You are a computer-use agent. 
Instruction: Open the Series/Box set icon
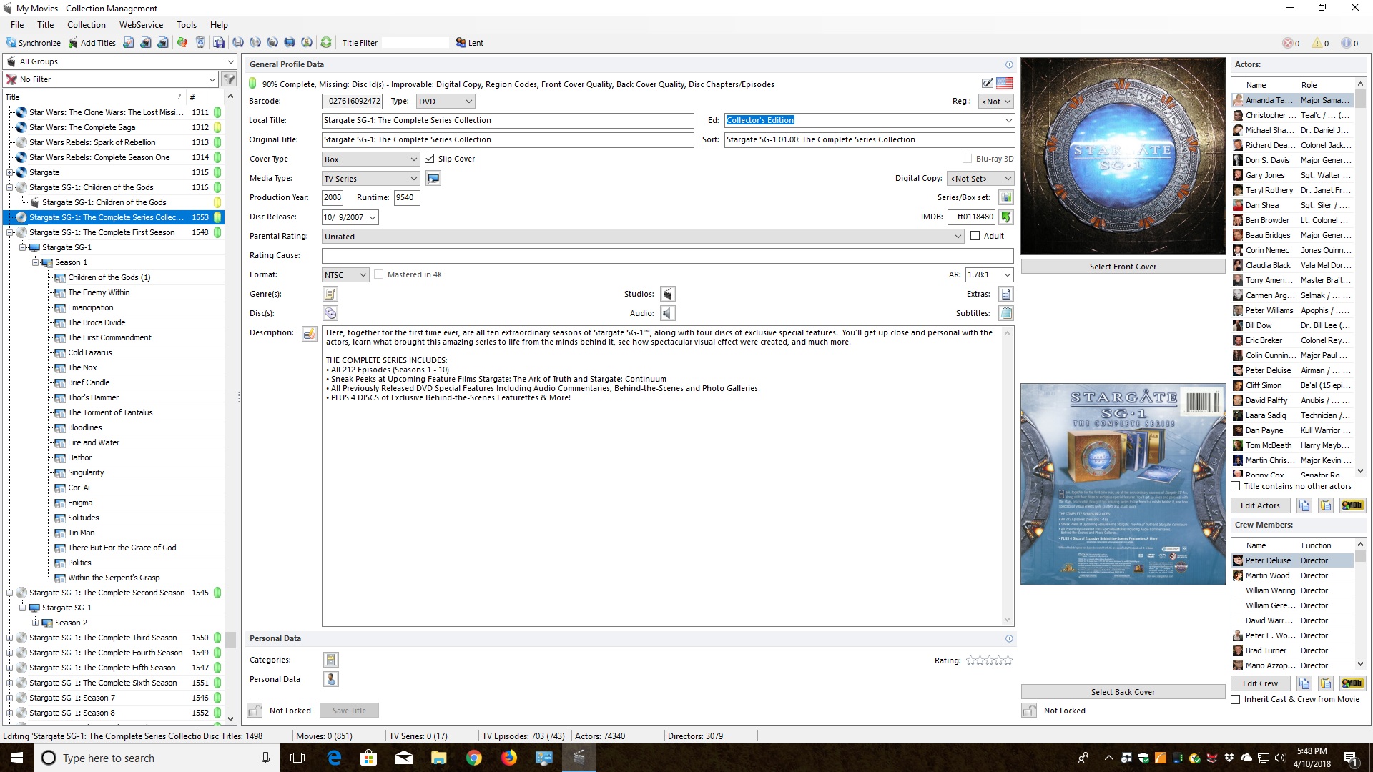(1006, 197)
